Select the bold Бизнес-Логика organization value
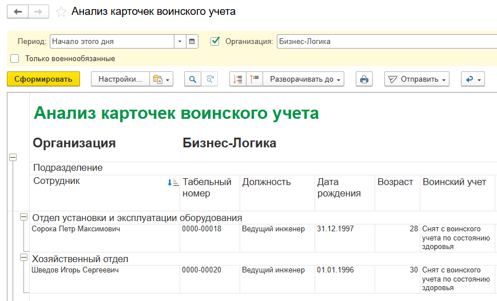This screenshot has height=301, width=497. 229,143
